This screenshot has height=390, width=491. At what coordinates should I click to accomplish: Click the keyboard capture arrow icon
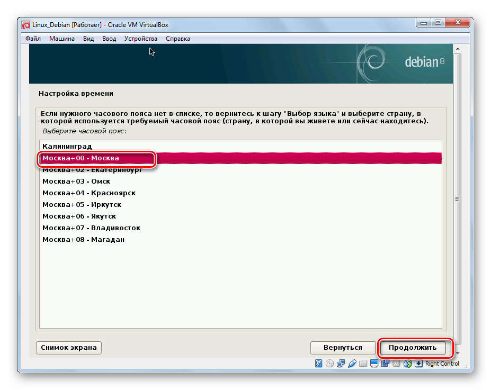coord(418,364)
